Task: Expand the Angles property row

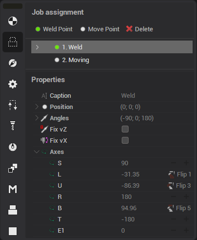Action: [37, 118]
